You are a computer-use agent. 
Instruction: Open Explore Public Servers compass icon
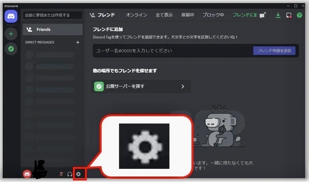pyautogui.click(x=11, y=49)
